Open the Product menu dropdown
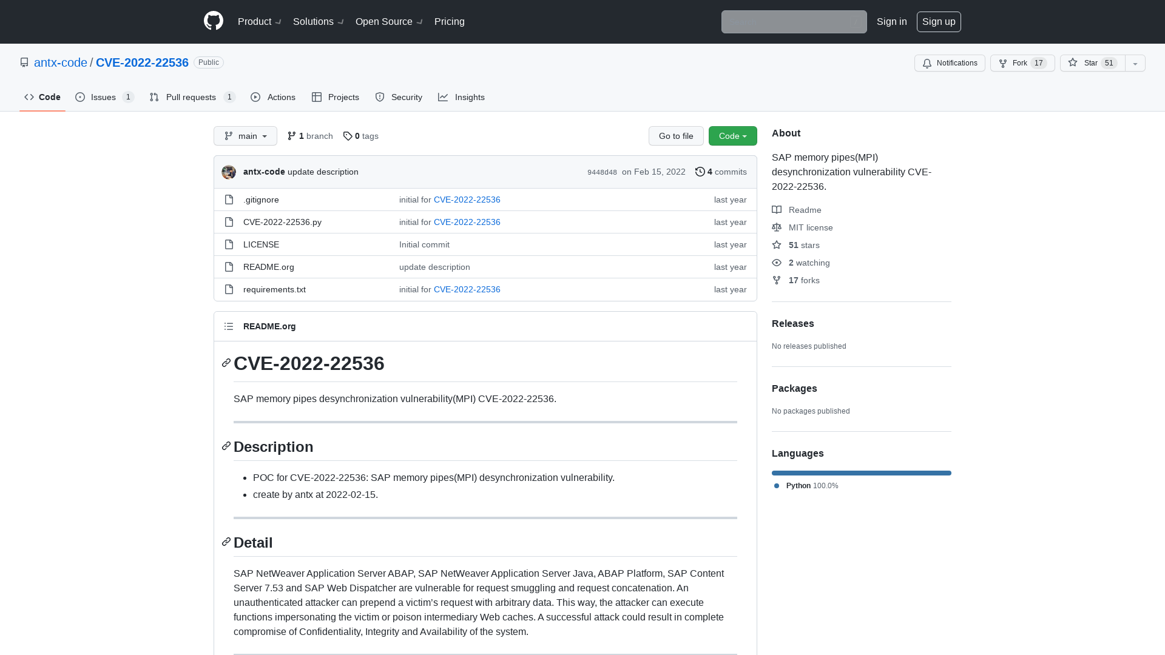The height and width of the screenshot is (655, 1165). click(260, 22)
